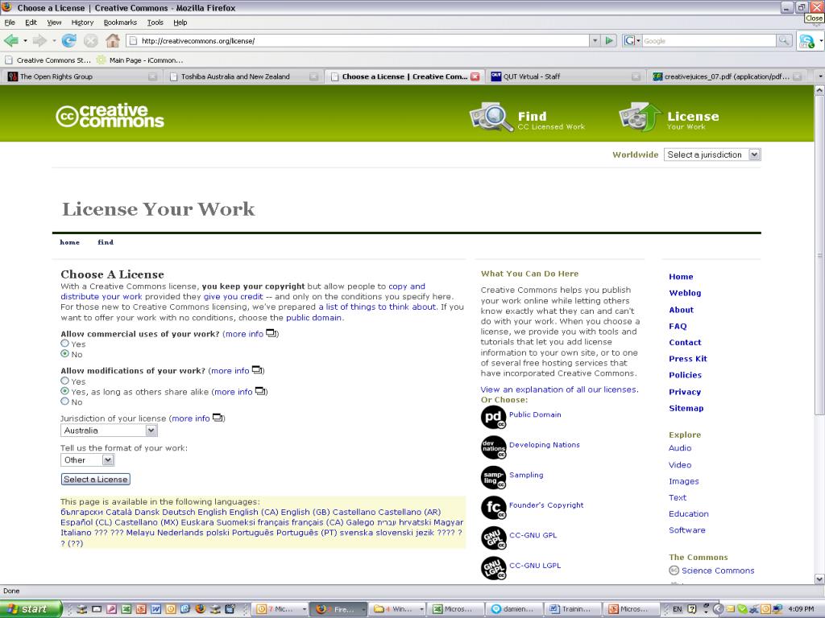Open the Bookmarks menu
The width and height of the screenshot is (825, 618).
[x=120, y=23]
